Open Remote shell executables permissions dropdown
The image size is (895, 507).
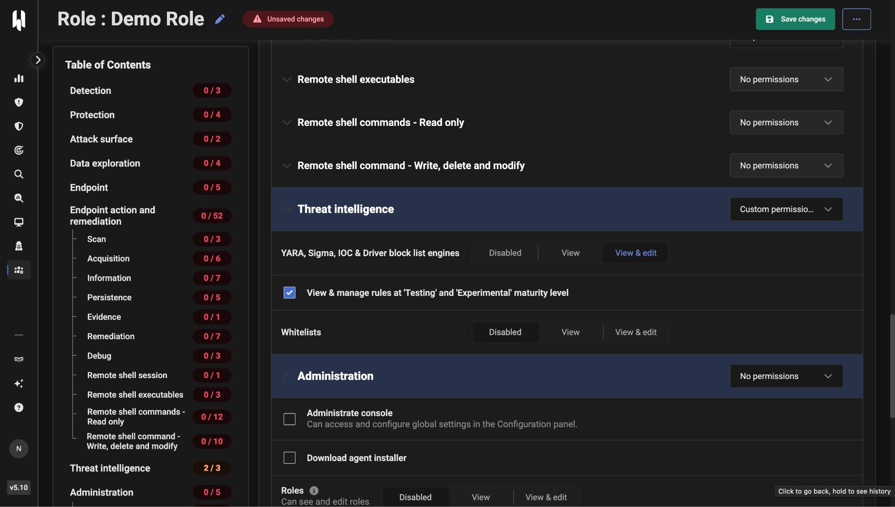(x=786, y=79)
